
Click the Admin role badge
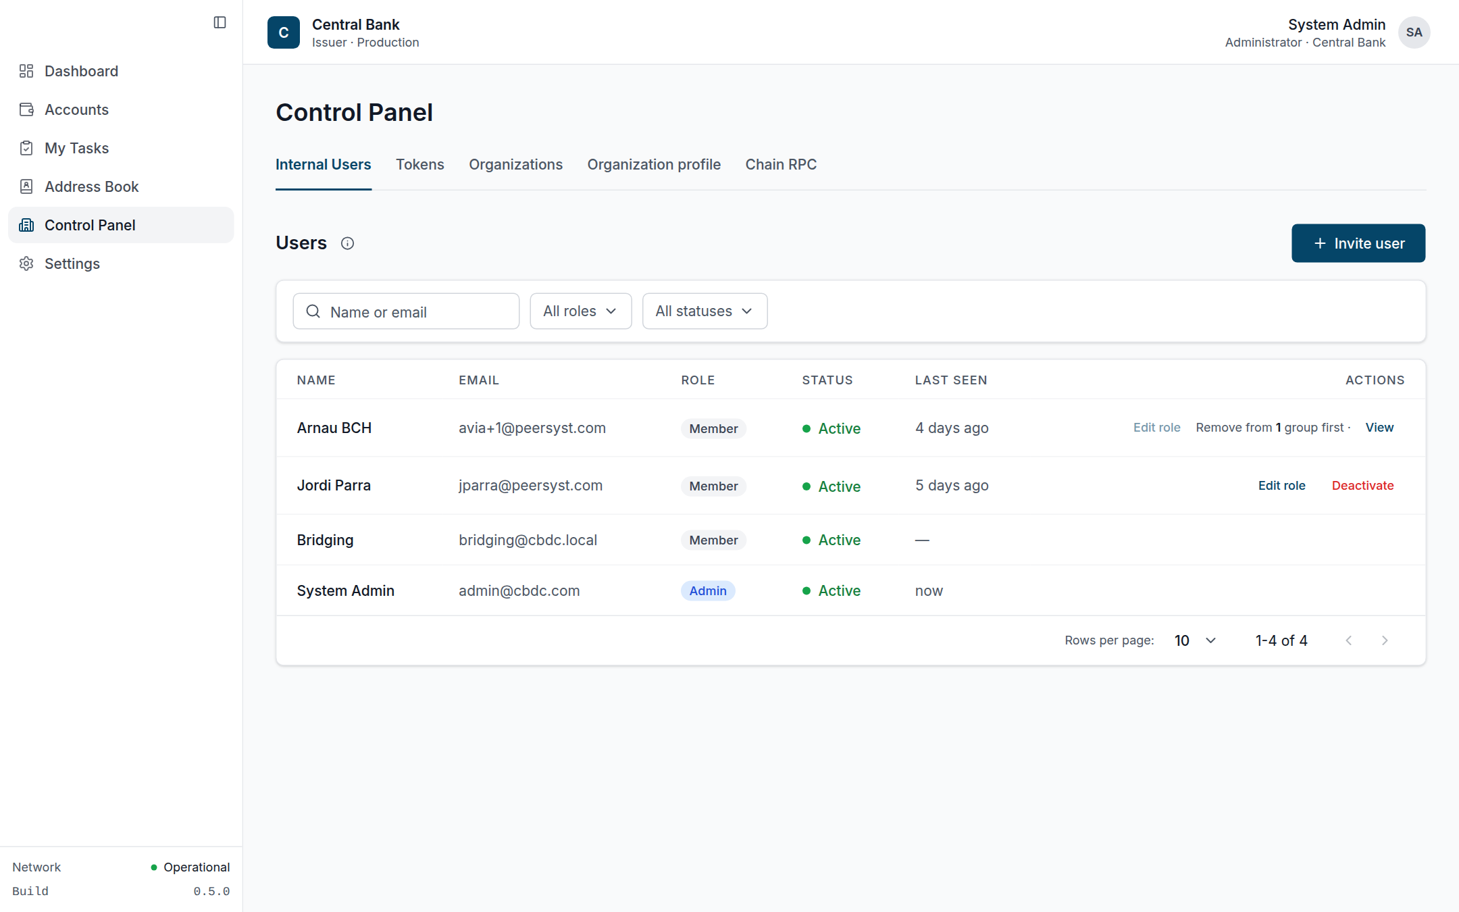click(x=708, y=590)
